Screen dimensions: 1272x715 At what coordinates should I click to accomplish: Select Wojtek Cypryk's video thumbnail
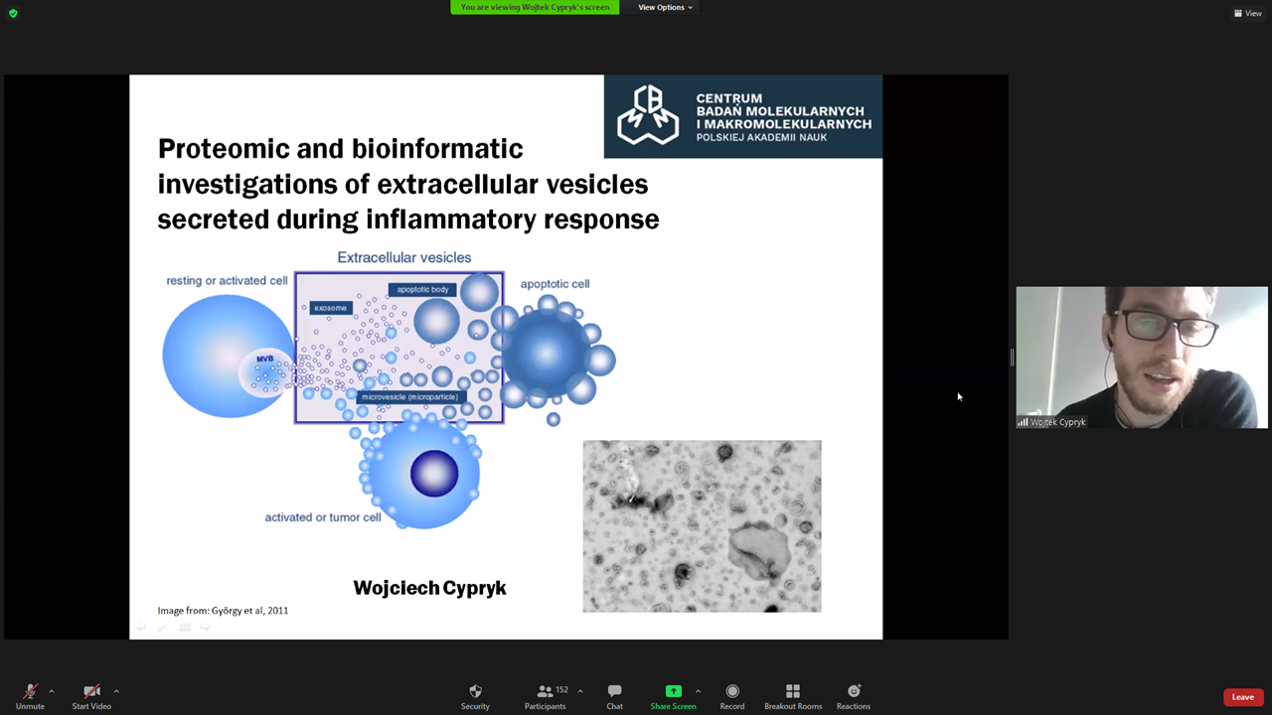1141,357
